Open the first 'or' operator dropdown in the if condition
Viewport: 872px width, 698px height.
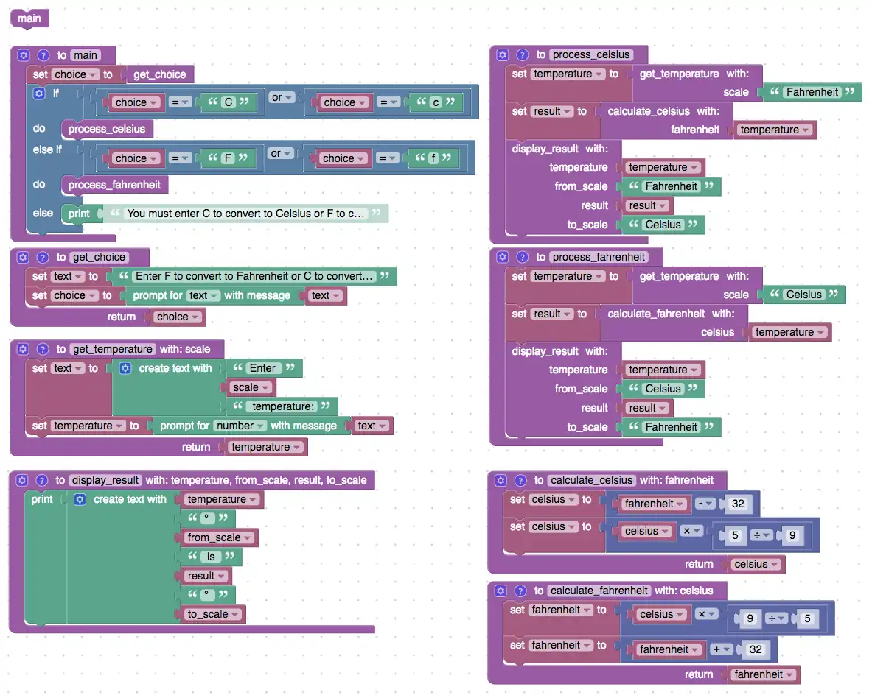click(x=281, y=97)
